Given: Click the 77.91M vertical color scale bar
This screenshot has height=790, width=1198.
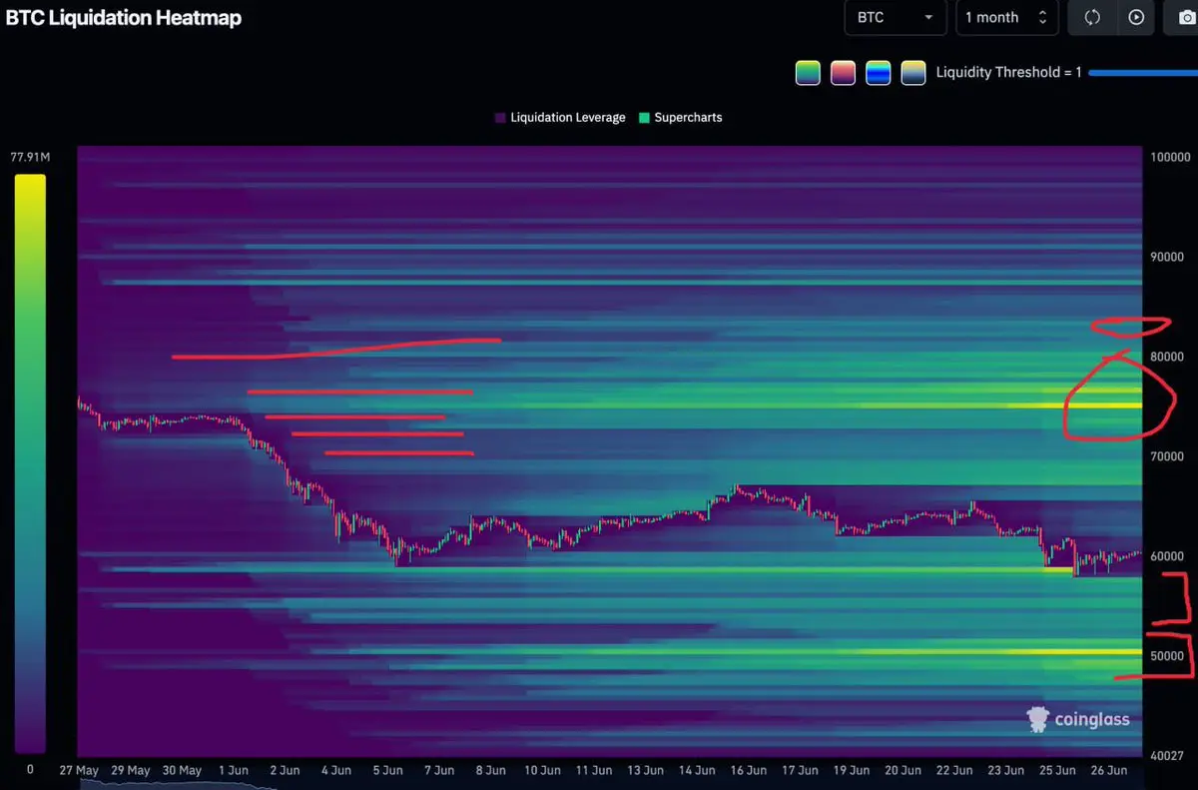Looking at the screenshot, I should pos(30,464).
